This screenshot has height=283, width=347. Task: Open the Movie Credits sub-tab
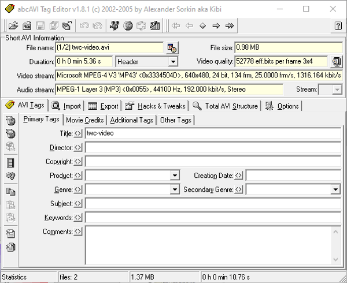(x=84, y=120)
